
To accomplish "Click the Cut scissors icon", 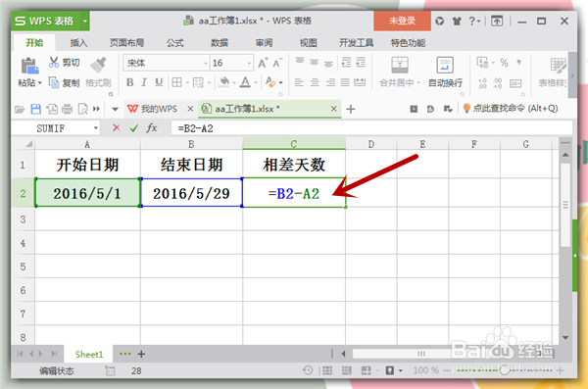I will point(54,63).
